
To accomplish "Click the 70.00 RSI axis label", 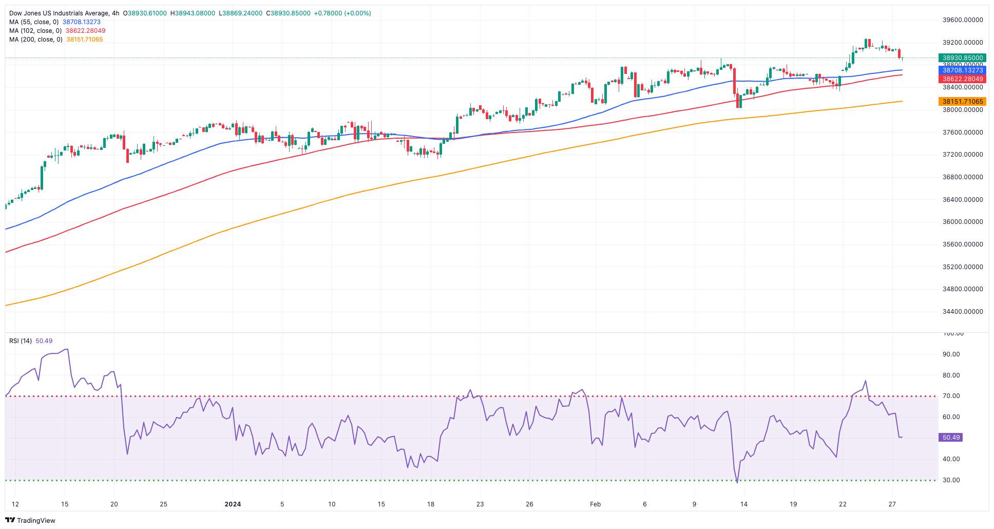I will click(x=951, y=396).
